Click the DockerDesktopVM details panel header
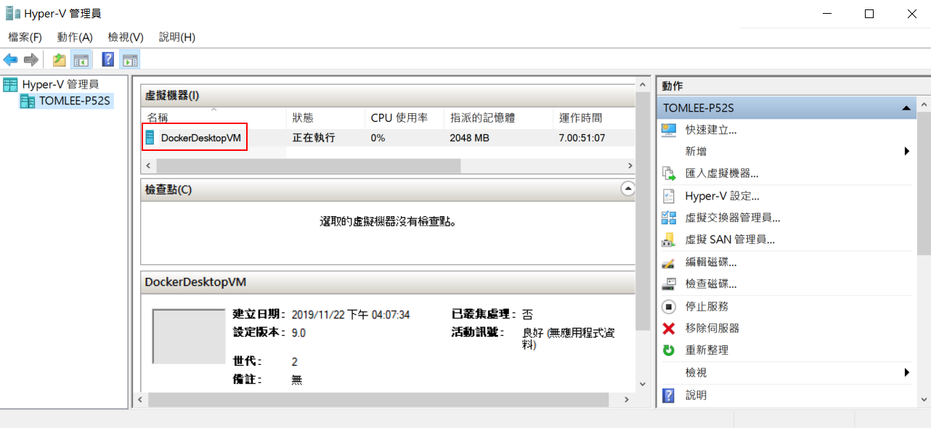Viewport: 931px width, 428px height. pos(388,282)
